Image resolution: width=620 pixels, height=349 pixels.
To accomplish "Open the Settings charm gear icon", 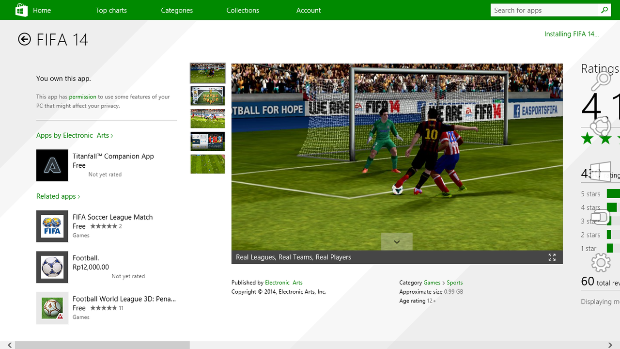I will [x=601, y=263].
